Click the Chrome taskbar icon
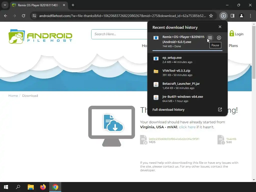The image size is (256, 192). [x=55, y=187]
